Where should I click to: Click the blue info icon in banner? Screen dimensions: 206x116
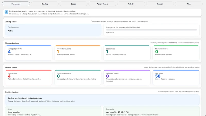[x=6, y=12]
